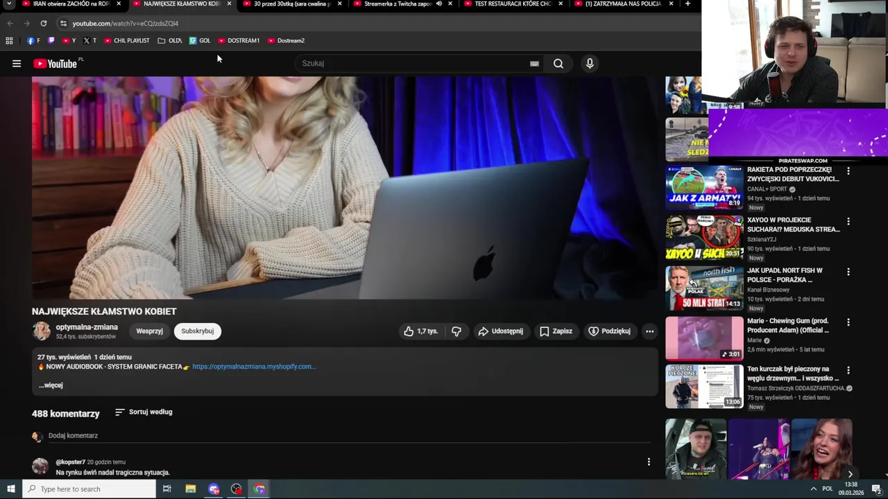Go back in browser history
Image resolution: width=888 pixels, height=499 pixels.
(x=10, y=24)
